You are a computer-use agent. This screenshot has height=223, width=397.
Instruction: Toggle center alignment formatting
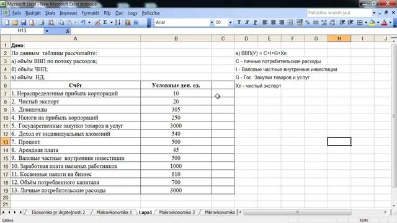[x=274, y=22]
